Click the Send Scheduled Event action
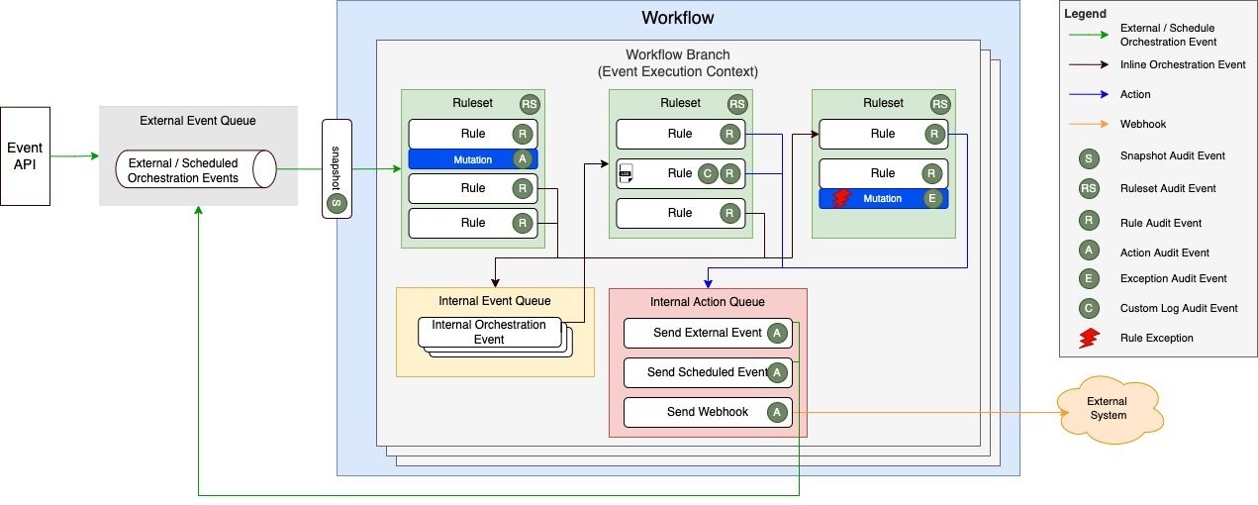The width and height of the screenshot is (1258, 505). [x=707, y=372]
